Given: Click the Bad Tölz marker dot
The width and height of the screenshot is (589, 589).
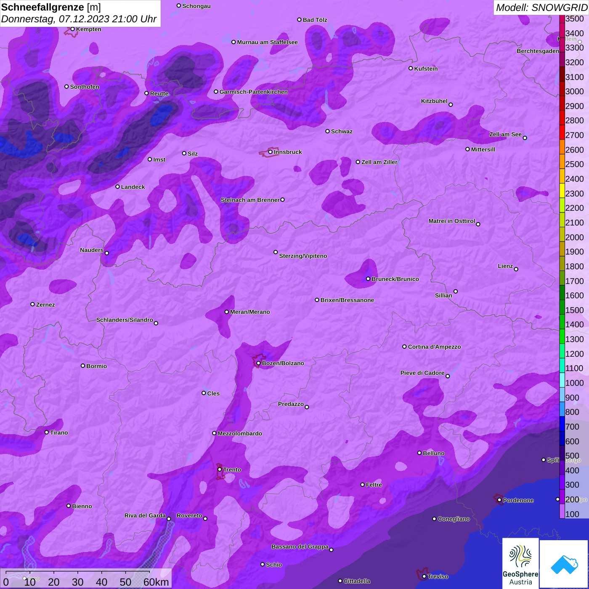Looking at the screenshot, I should [299, 20].
